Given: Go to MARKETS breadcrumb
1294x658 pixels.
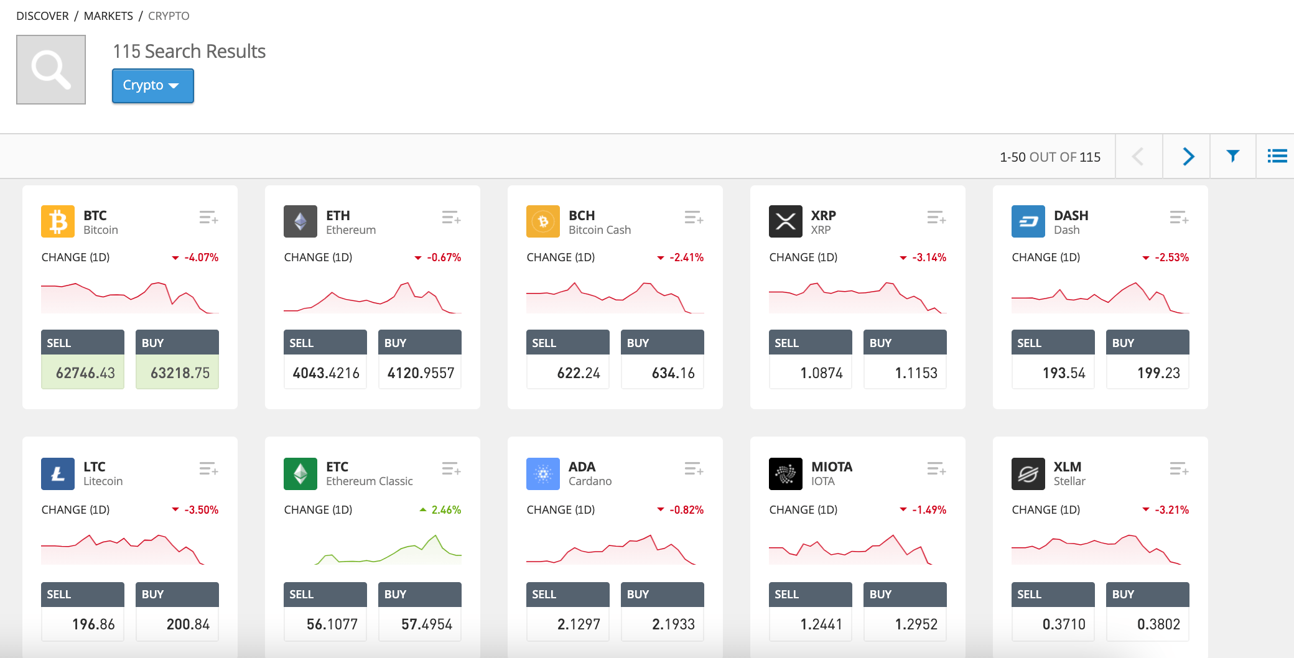Looking at the screenshot, I should pos(108,16).
